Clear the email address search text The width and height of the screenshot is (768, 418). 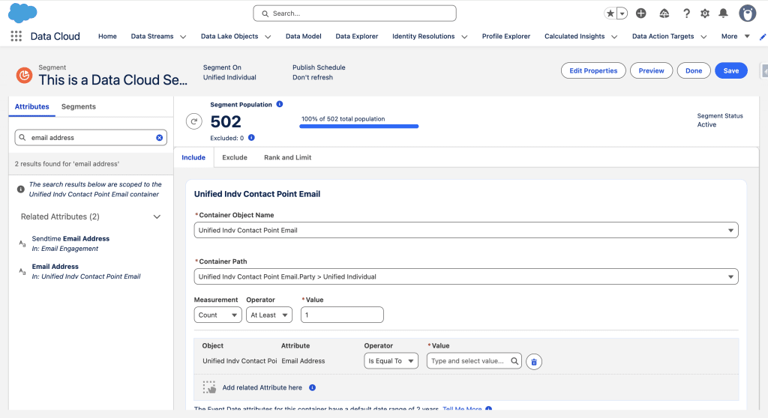(159, 138)
